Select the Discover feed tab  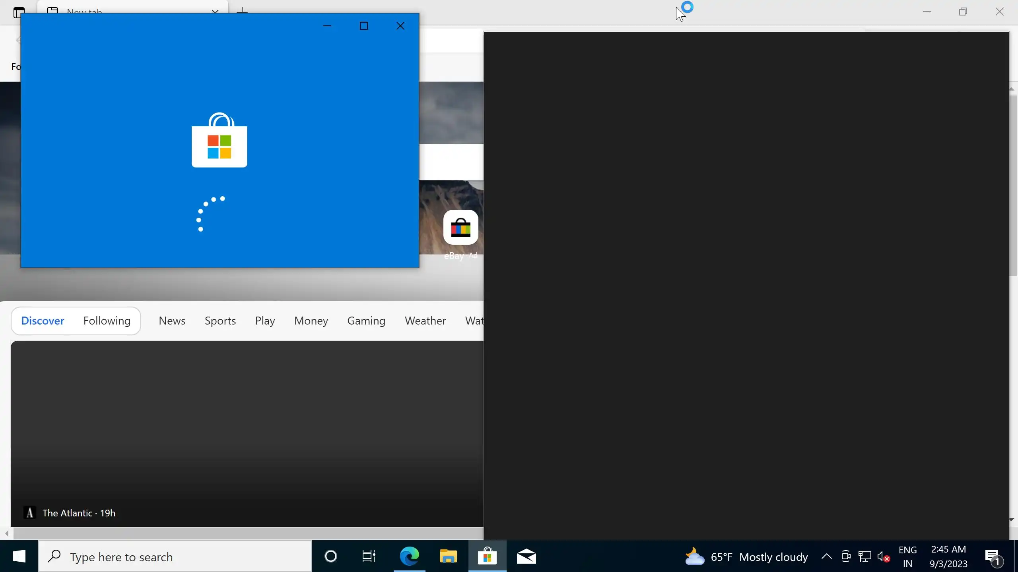43,321
